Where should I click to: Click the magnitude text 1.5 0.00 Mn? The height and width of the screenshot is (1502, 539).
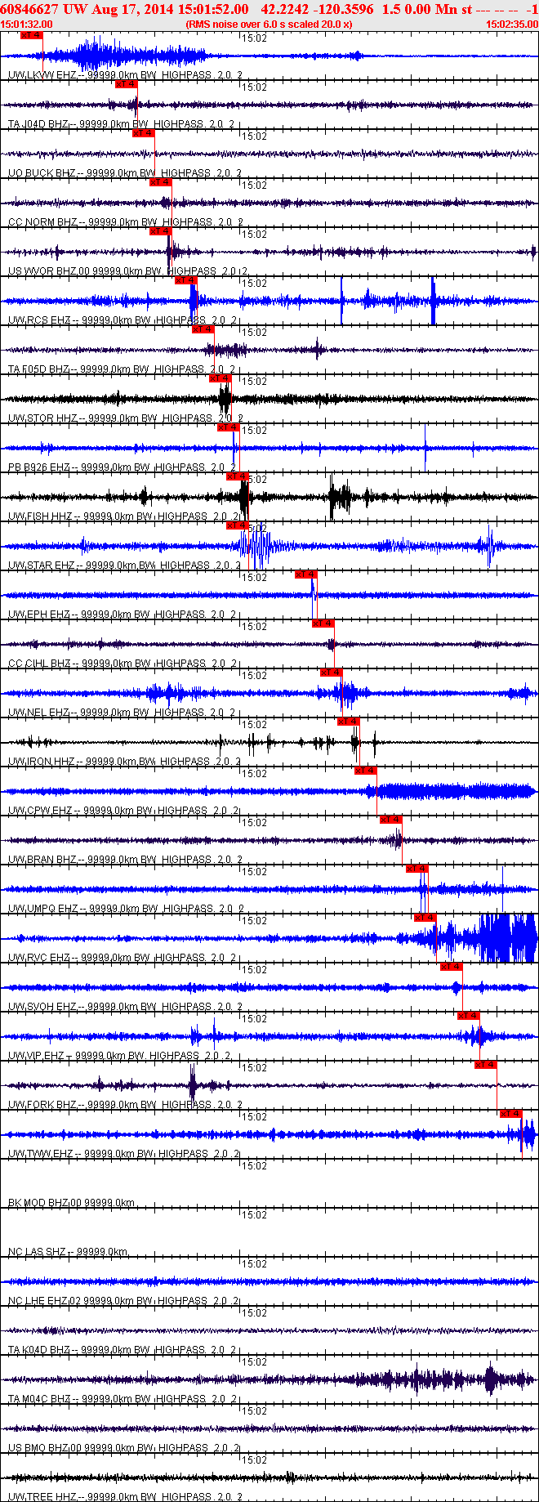(420, 9)
